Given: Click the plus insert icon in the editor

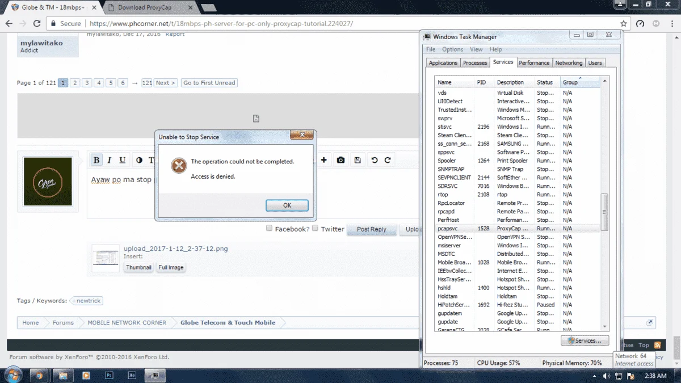Looking at the screenshot, I should 323,160.
